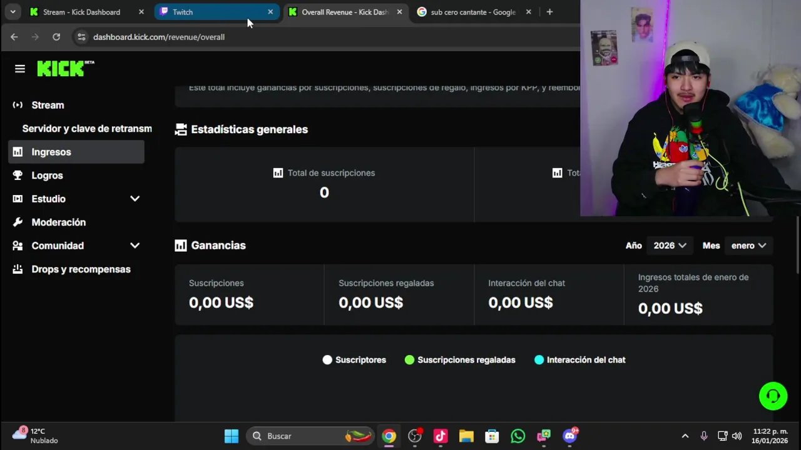
Task: Open Windows Start menu
Action: coord(232,436)
